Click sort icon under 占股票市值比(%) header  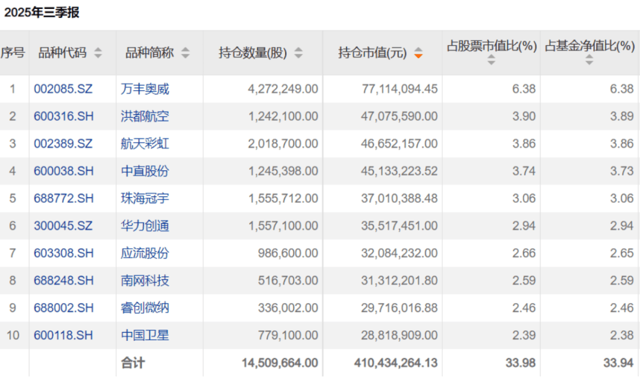point(491,60)
